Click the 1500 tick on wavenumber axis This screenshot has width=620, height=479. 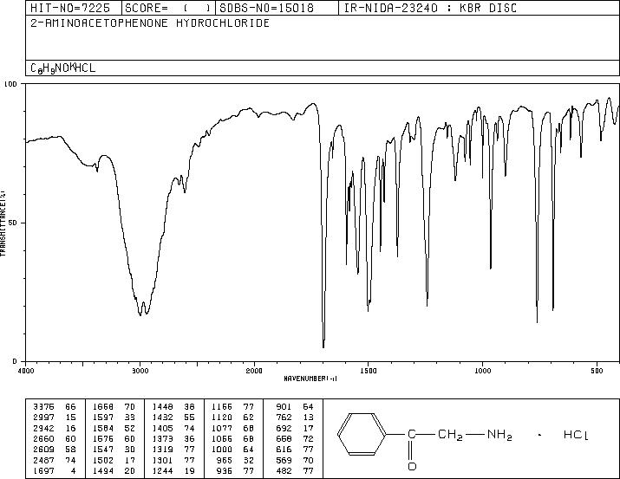tap(369, 371)
